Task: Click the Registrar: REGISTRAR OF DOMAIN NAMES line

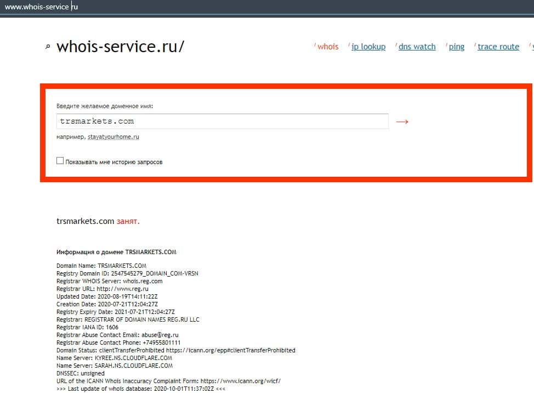Action: point(128,319)
